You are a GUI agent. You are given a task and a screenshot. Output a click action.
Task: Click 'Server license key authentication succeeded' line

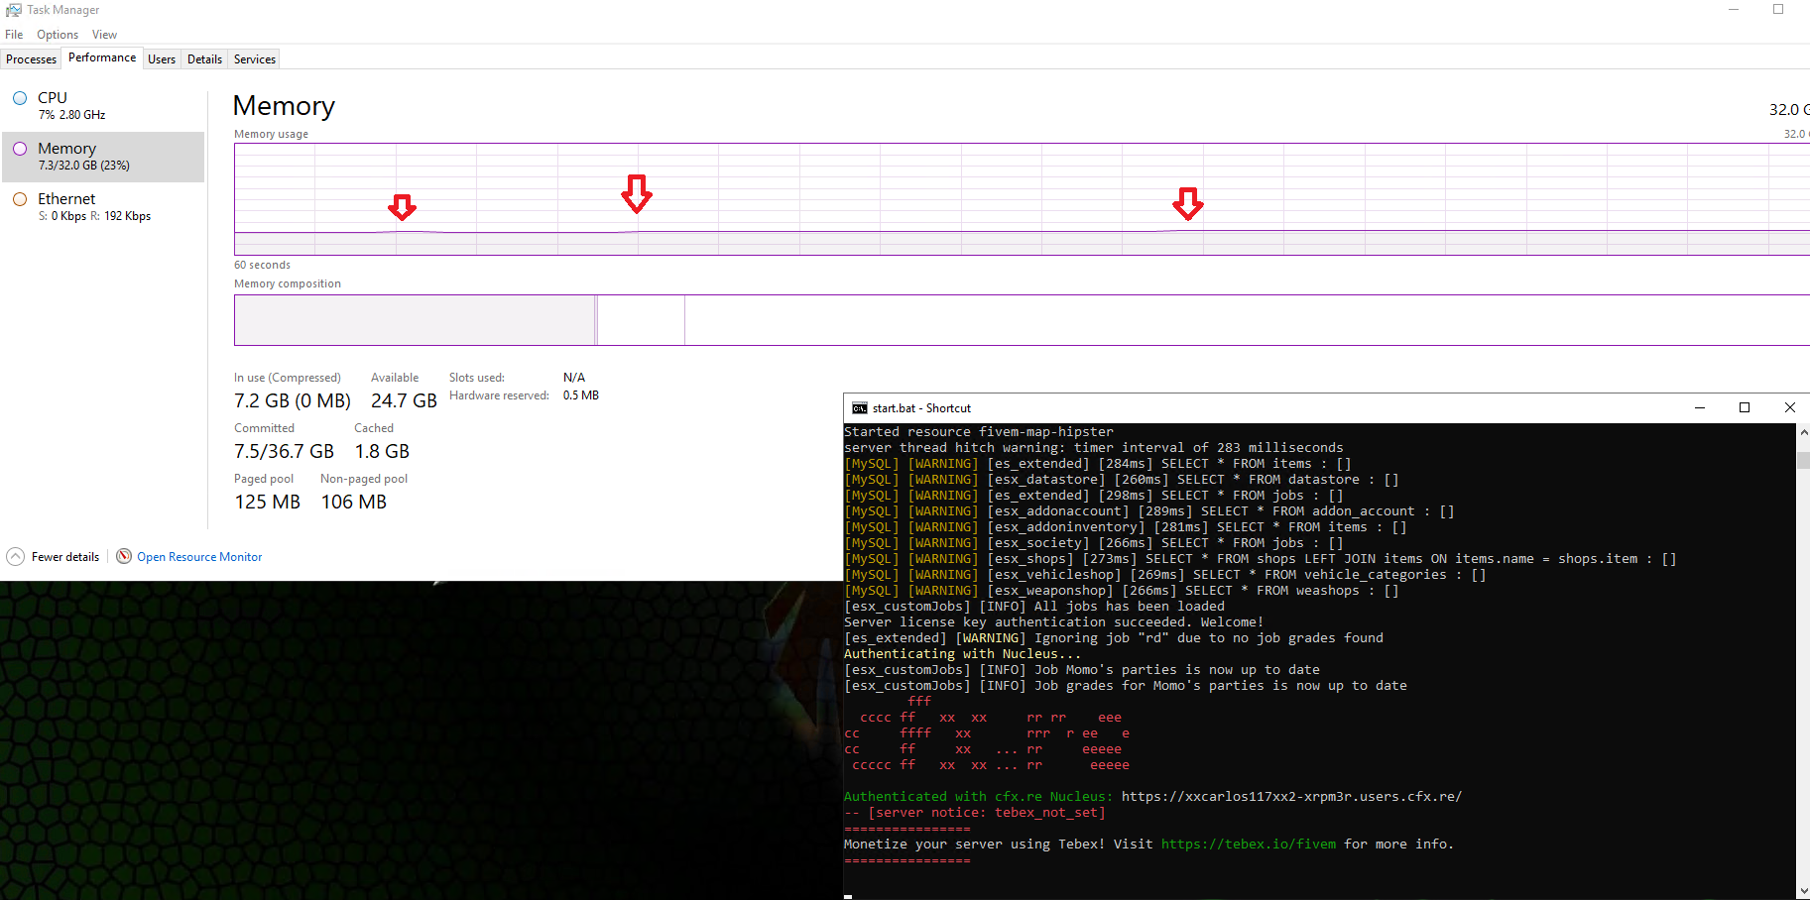[x=1053, y=622]
